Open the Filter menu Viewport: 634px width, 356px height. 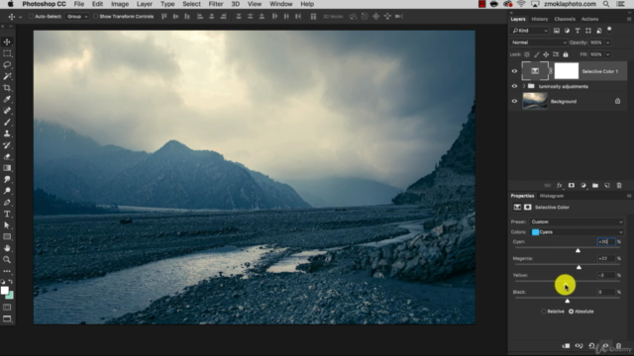point(216,4)
